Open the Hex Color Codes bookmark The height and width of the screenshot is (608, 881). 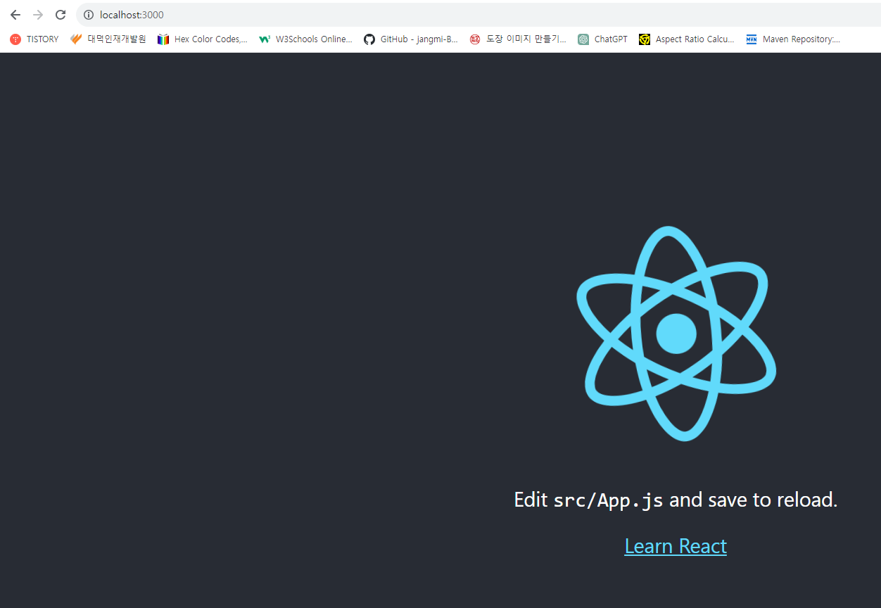[x=203, y=39]
